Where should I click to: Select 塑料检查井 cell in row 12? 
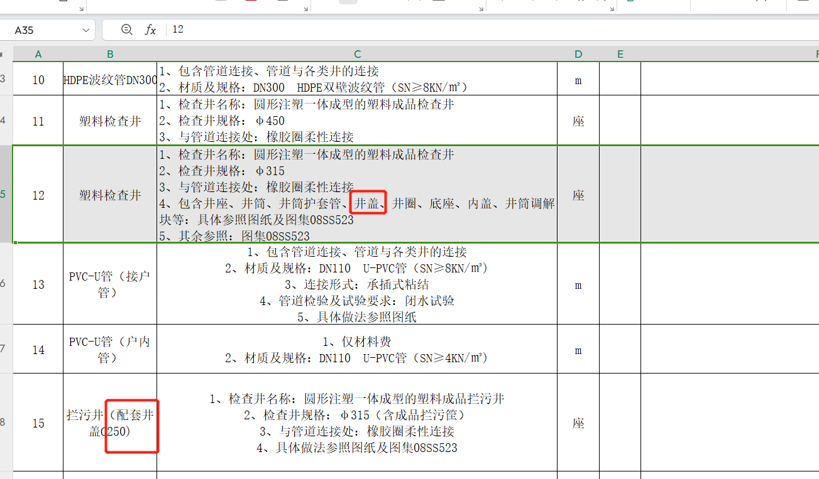(x=110, y=195)
